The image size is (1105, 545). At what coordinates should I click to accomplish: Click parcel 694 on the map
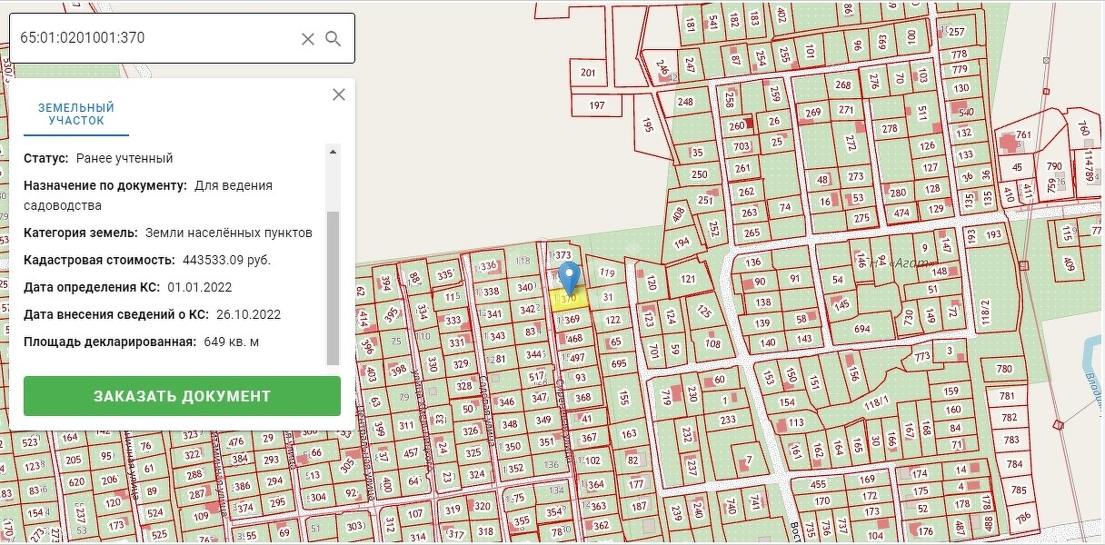click(x=861, y=329)
